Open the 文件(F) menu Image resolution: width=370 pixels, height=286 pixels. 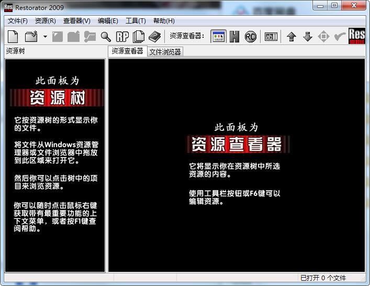tap(18, 21)
